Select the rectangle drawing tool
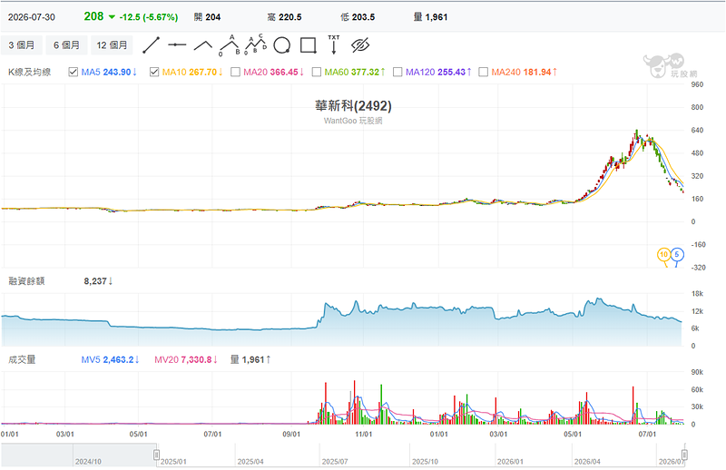This screenshot has height=470, width=726. pos(308,45)
